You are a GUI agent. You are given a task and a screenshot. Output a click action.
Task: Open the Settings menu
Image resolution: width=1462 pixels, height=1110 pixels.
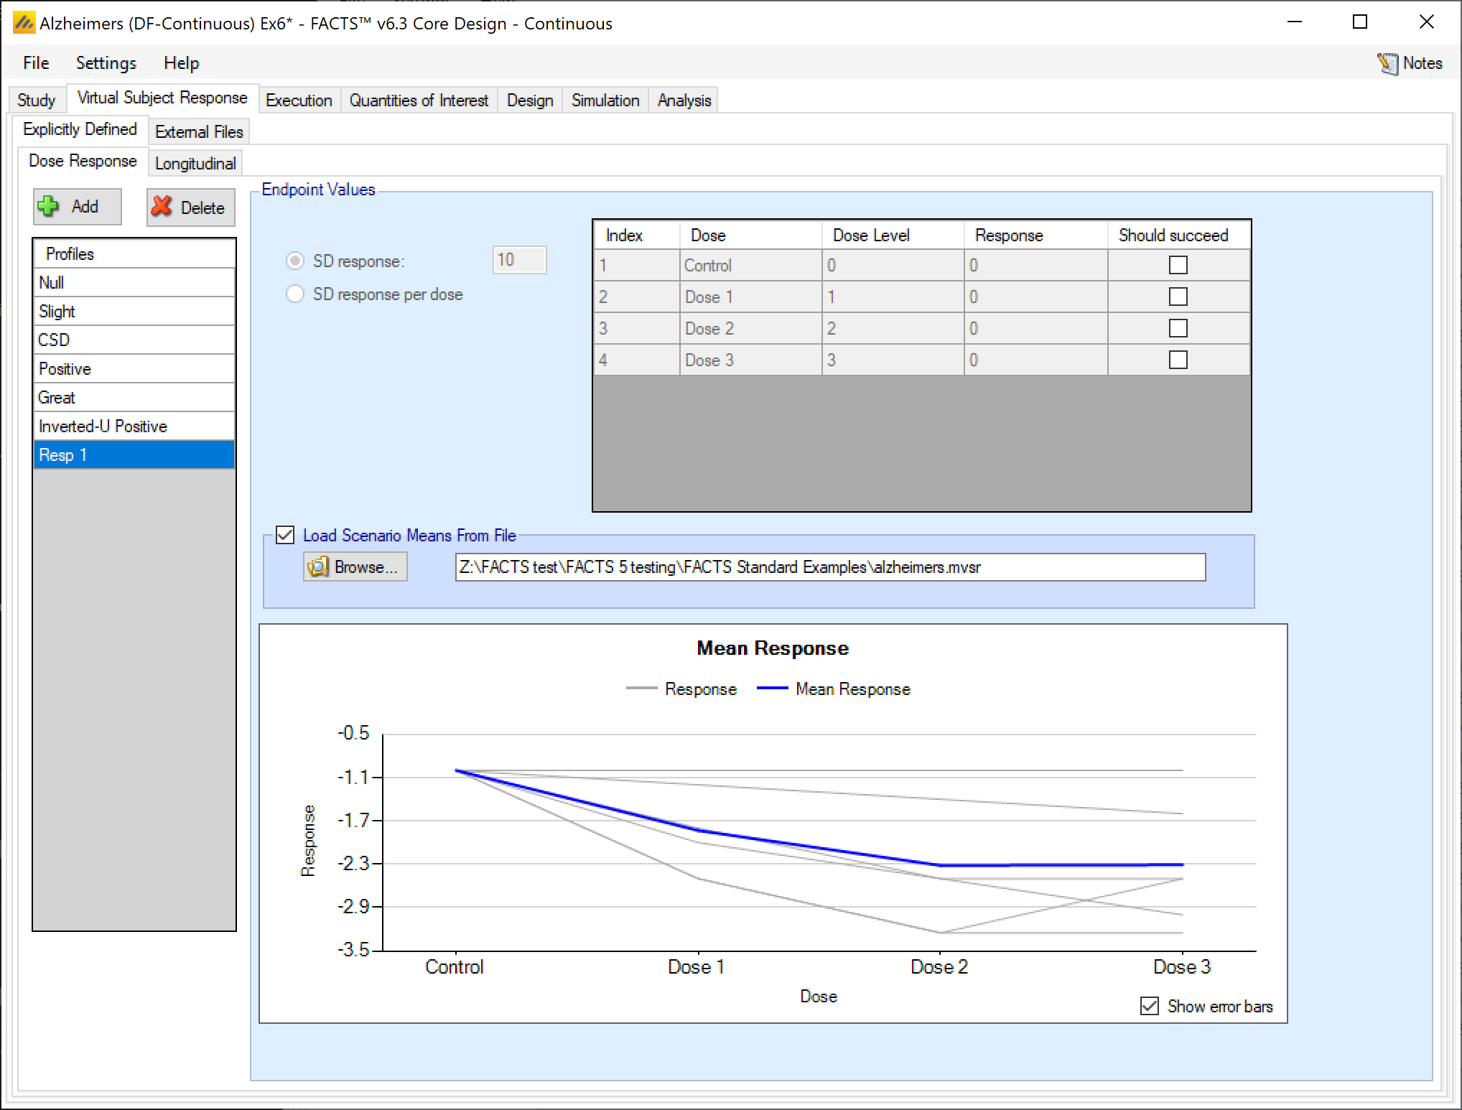(x=106, y=63)
